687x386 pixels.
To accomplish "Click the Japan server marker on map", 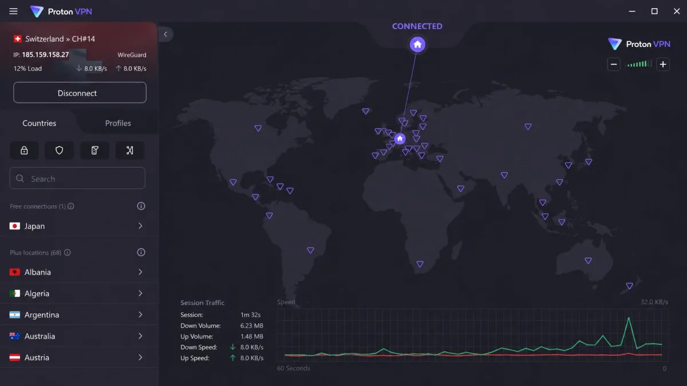I will point(588,162).
